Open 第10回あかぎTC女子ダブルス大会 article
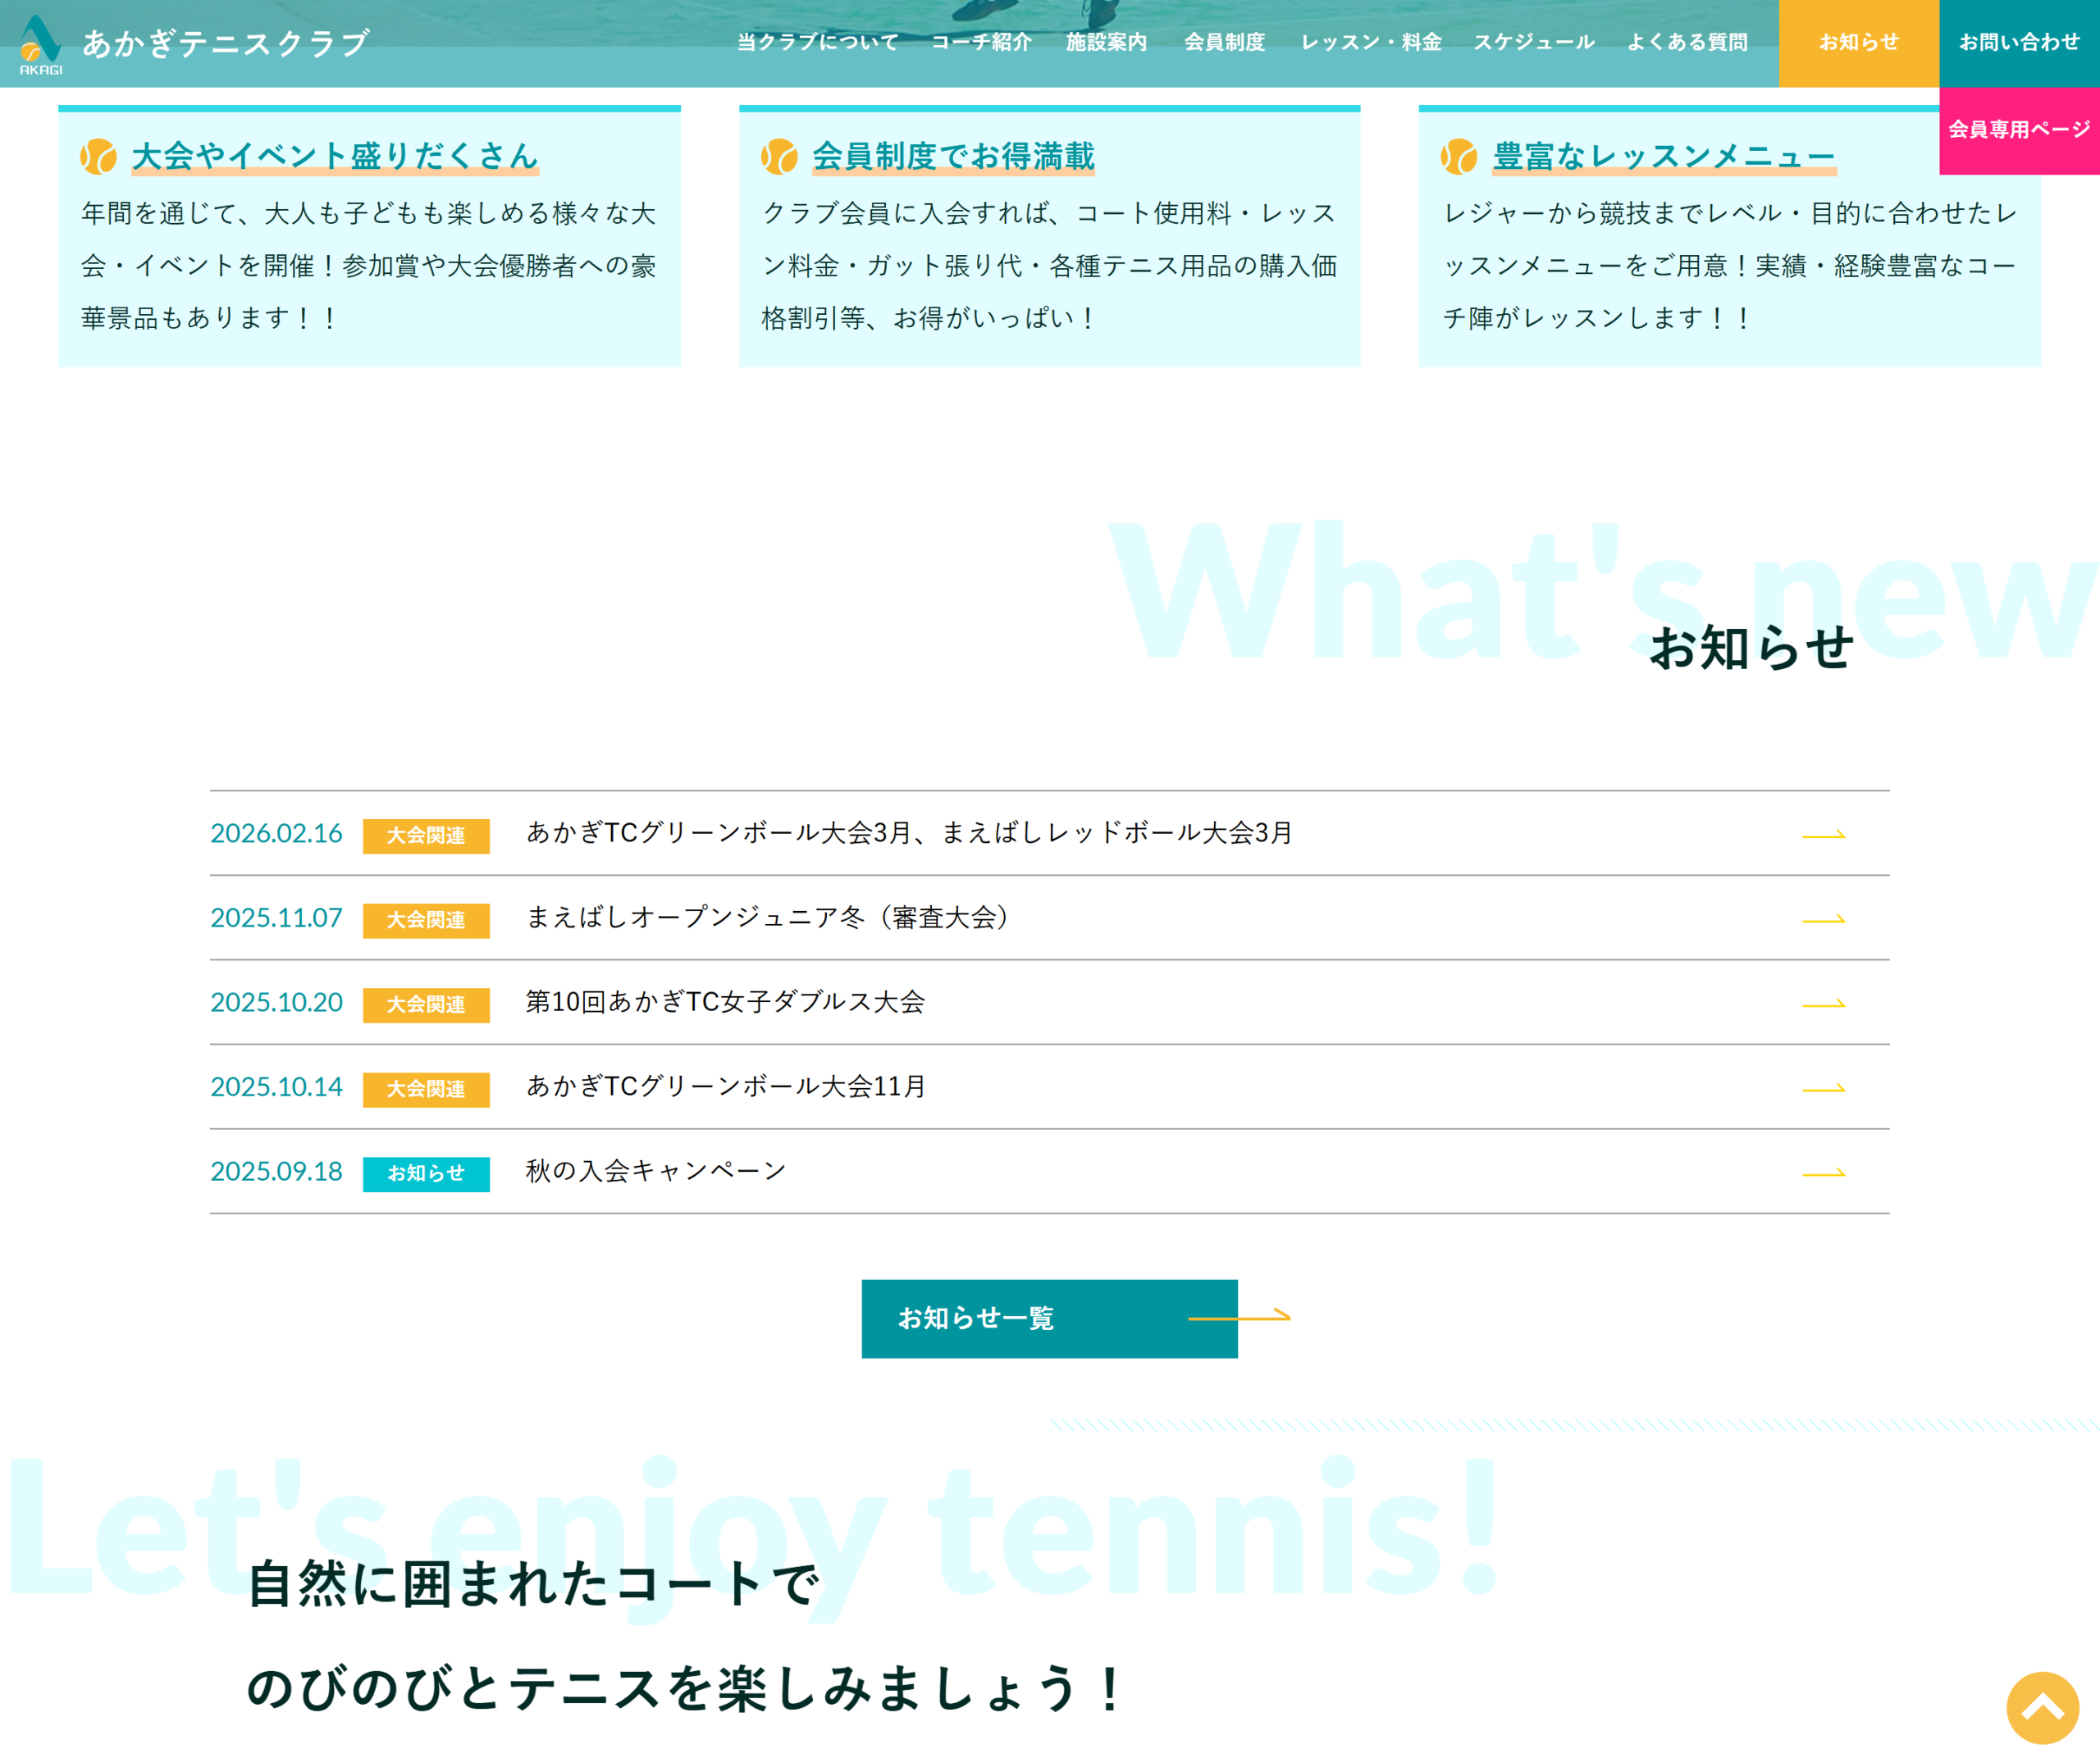2100x1749 pixels. [x=726, y=1001]
